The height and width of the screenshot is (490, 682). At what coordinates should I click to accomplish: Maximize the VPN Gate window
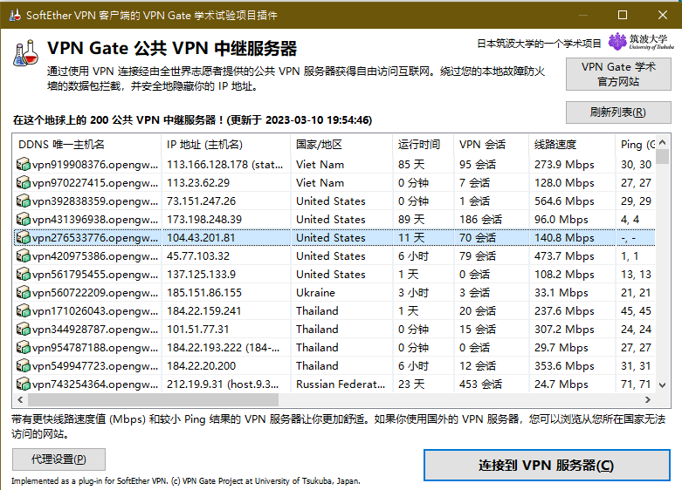[623, 15]
